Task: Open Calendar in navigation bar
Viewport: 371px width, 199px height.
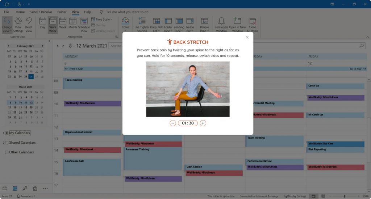Action: pyautogui.click(x=15, y=189)
